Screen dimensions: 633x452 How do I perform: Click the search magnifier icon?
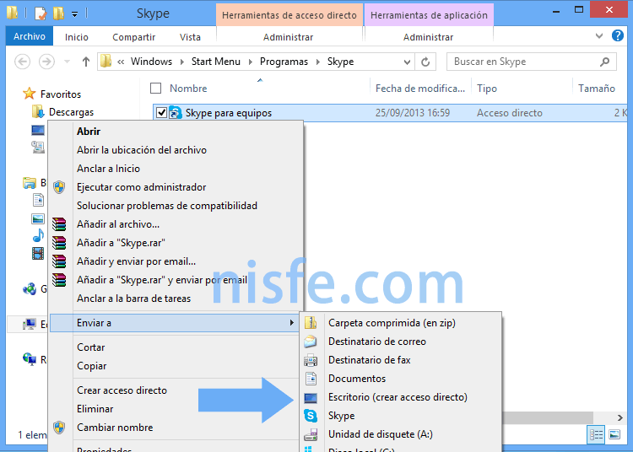605,62
